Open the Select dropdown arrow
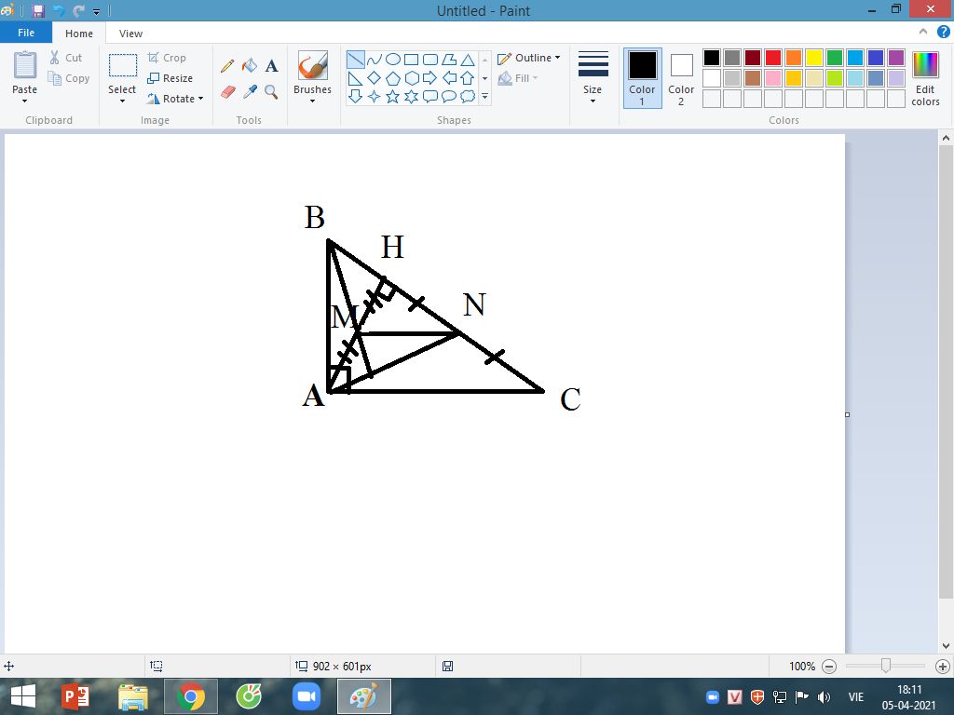The width and height of the screenshot is (954, 715). (x=122, y=101)
